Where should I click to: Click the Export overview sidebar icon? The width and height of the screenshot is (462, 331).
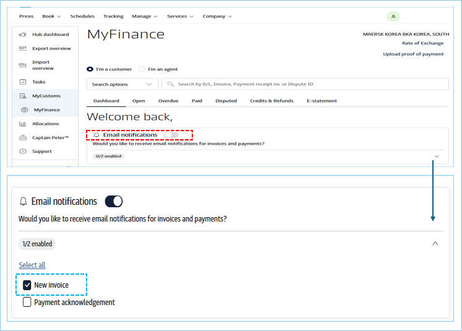(23, 48)
